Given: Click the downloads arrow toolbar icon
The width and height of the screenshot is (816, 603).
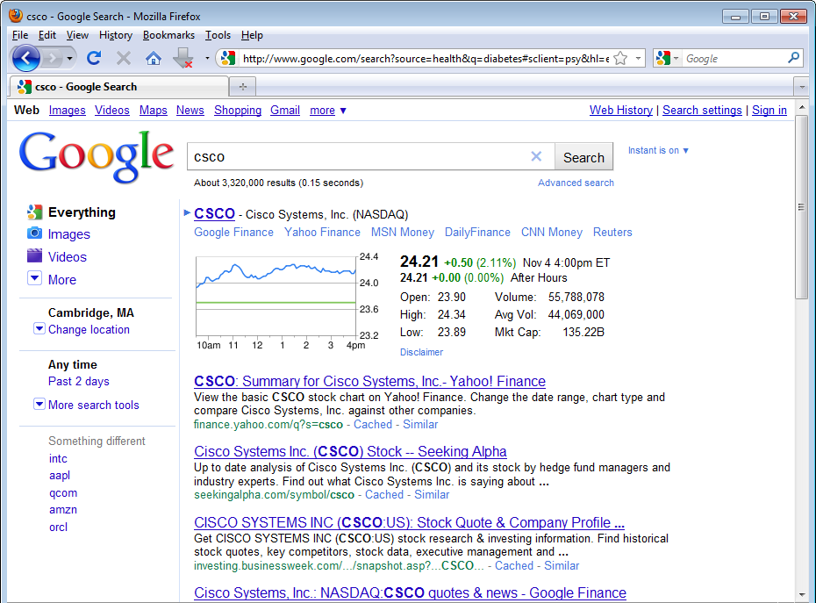Looking at the screenshot, I should [x=183, y=58].
